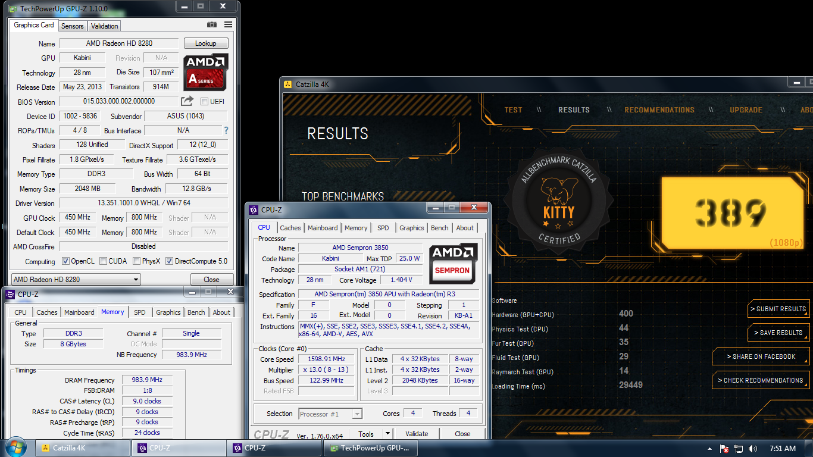The height and width of the screenshot is (457, 813).
Task: Click the GPU-Z screenshot camera icon
Action: pos(212,25)
